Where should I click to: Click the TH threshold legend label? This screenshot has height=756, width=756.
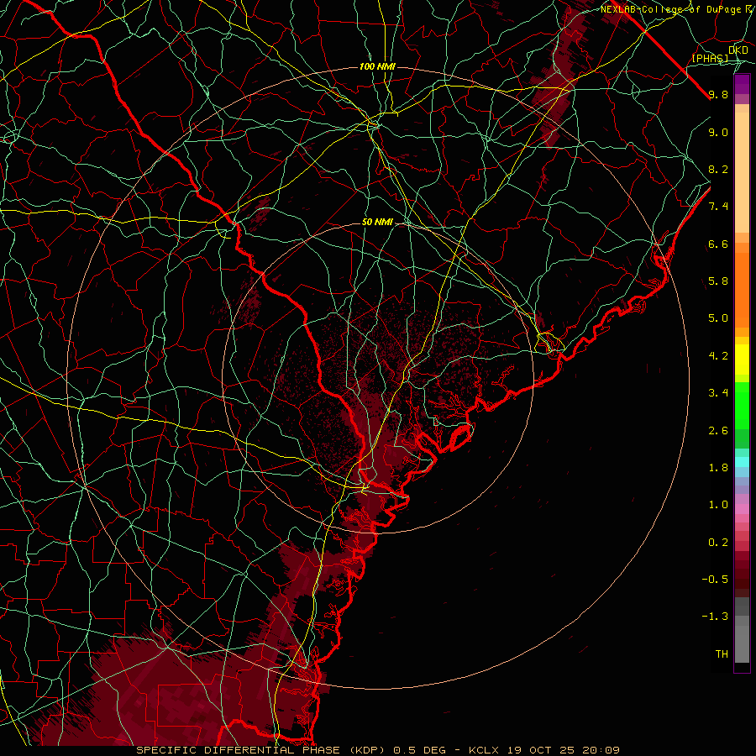click(x=722, y=654)
